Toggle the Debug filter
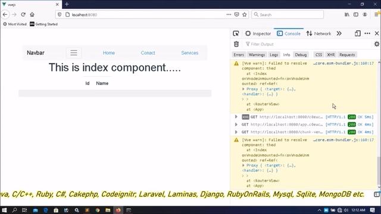This screenshot has width=381, height=214. [301, 55]
